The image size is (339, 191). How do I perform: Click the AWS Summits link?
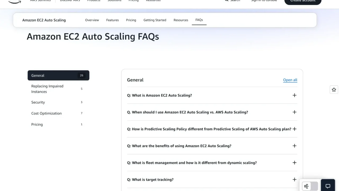coord(40,1)
